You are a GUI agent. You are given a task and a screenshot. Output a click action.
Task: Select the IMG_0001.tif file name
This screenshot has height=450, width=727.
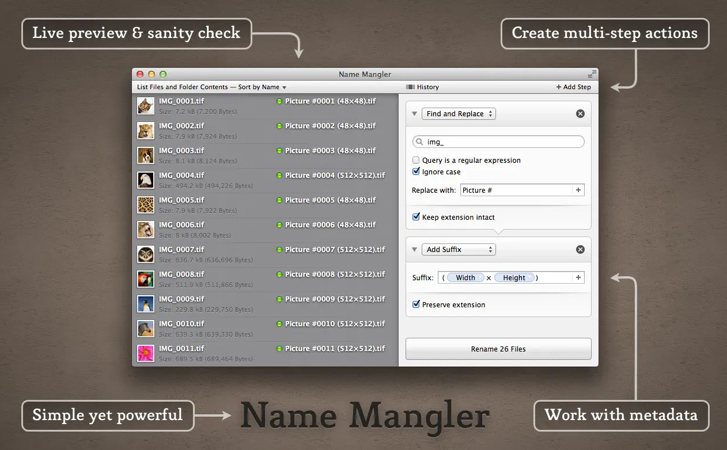tap(181, 101)
